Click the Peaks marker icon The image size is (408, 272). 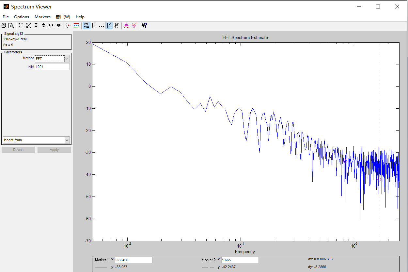coord(127,25)
